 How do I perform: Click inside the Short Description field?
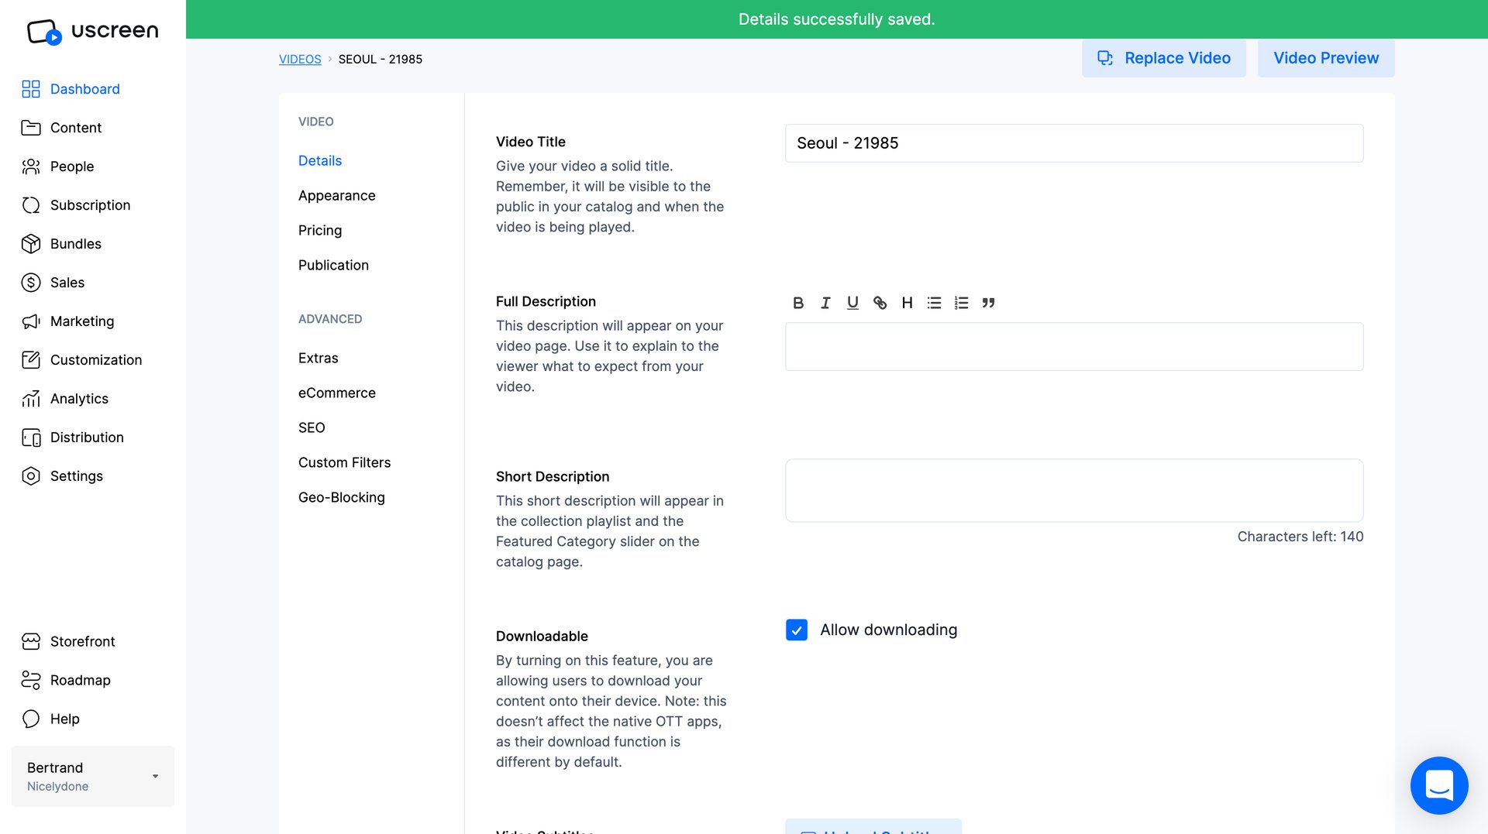coord(1073,490)
